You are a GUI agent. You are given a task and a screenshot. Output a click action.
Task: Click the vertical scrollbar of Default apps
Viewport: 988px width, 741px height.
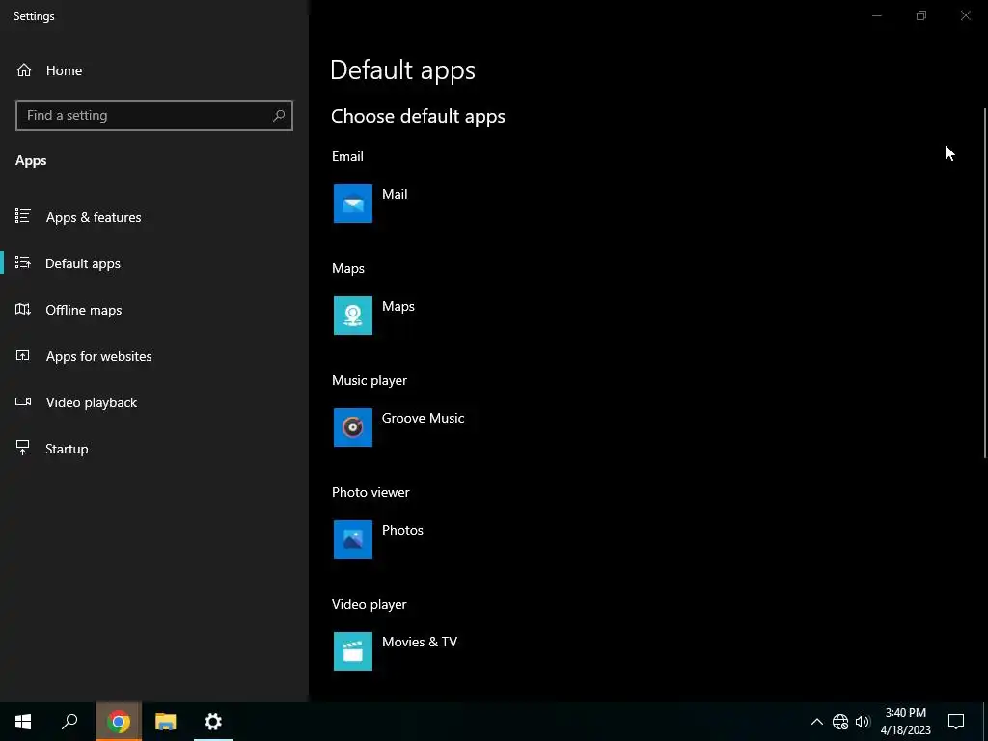(985, 283)
